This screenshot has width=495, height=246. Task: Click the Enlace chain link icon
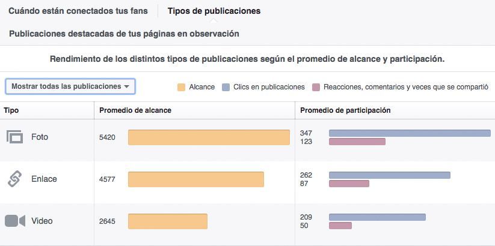pyautogui.click(x=14, y=179)
